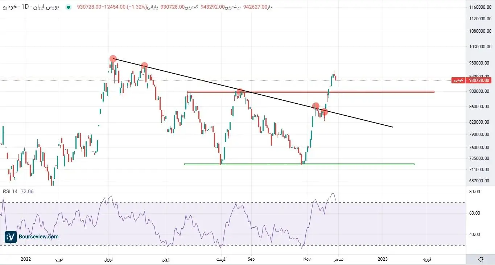The width and height of the screenshot is (495, 265).
Task: Click the آوریل date axis label
Action: [x=108, y=259]
